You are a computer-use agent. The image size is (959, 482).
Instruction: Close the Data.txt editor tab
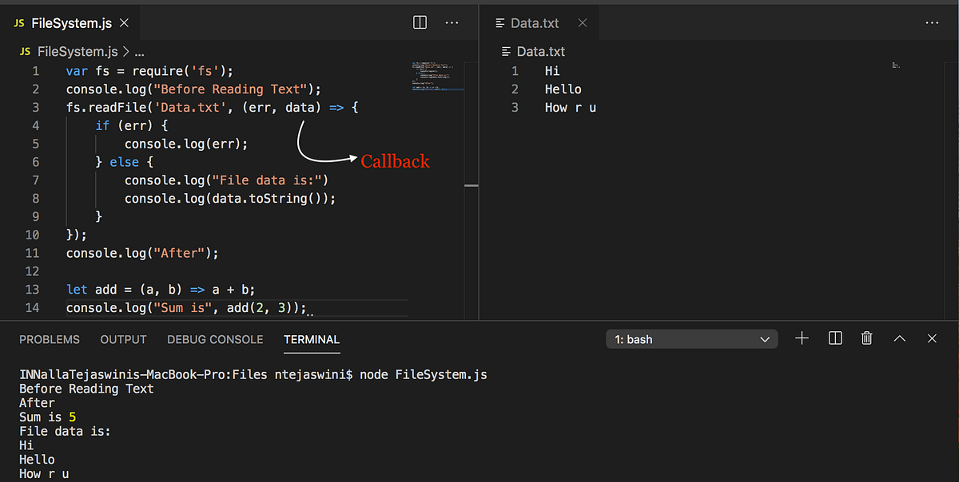pos(583,23)
